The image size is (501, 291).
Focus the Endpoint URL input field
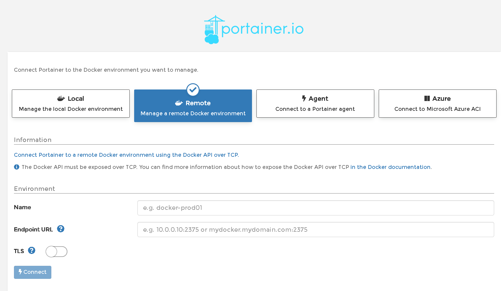[x=316, y=229]
